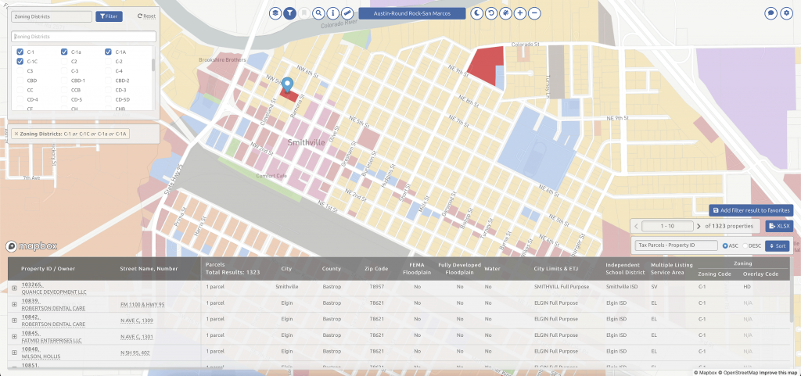
Task: Check the CD-3 zoning checkbox
Action: point(108,91)
